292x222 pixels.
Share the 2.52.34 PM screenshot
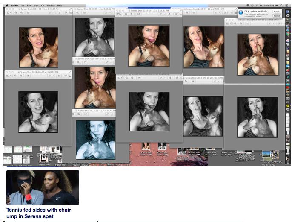[x=194, y=12]
